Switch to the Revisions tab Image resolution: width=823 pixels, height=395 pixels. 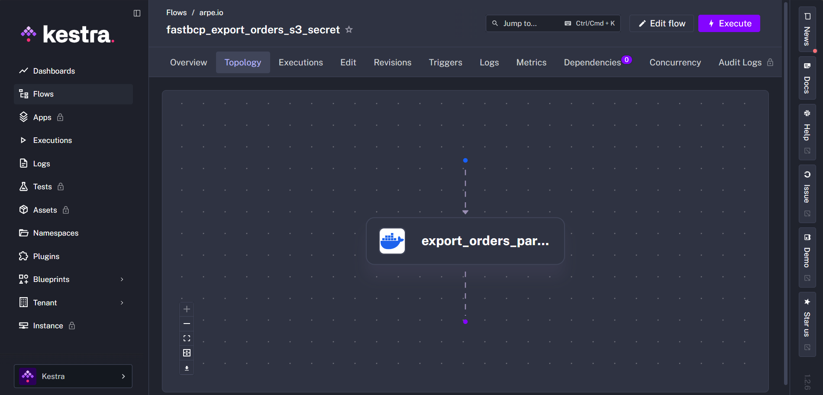392,62
